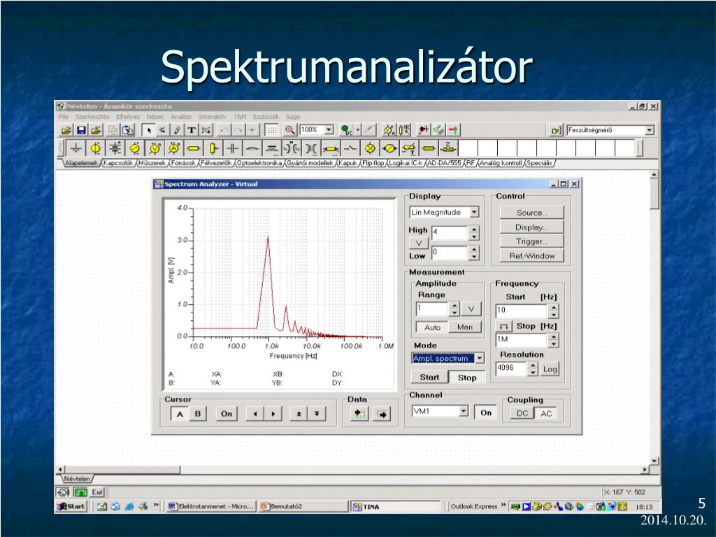Select the Text (T) tool
The height and width of the screenshot is (537, 716).
tap(192, 130)
